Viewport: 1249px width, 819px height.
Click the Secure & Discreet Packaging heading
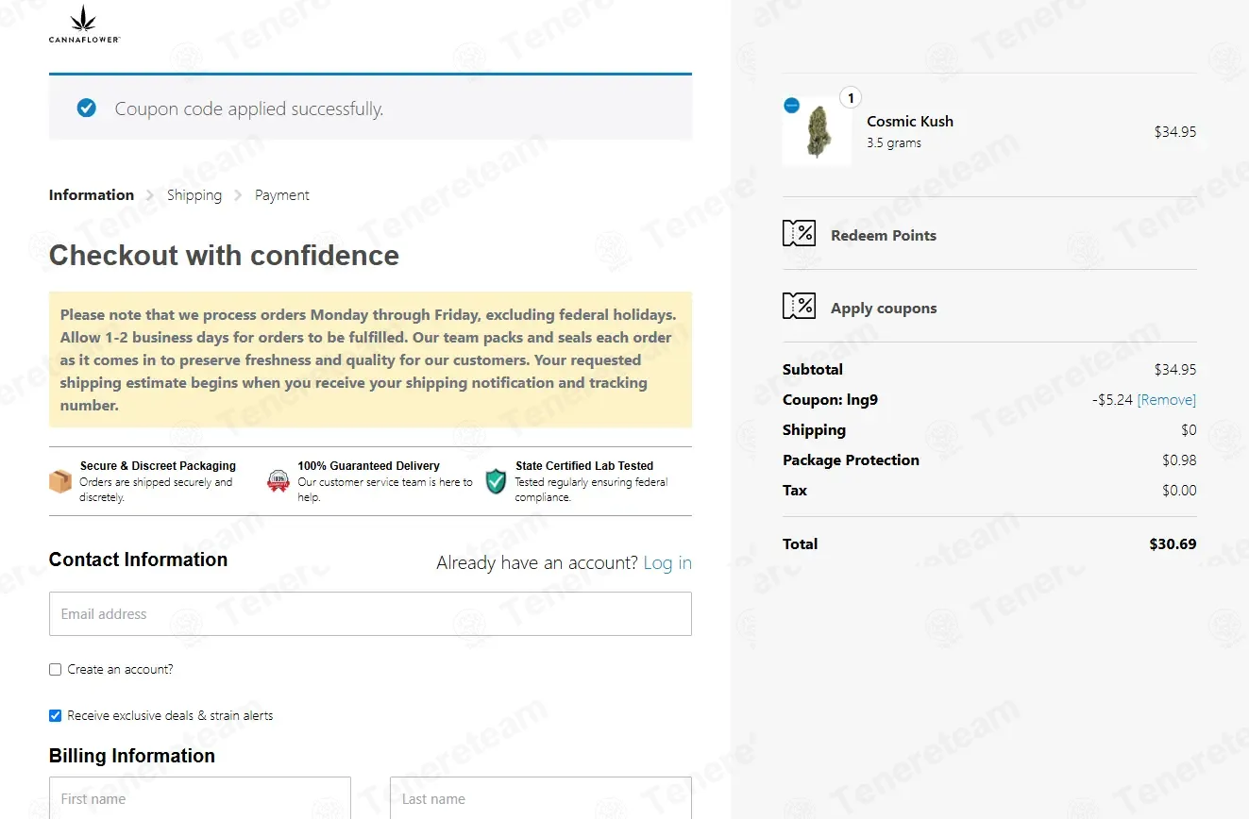pyautogui.click(x=158, y=466)
